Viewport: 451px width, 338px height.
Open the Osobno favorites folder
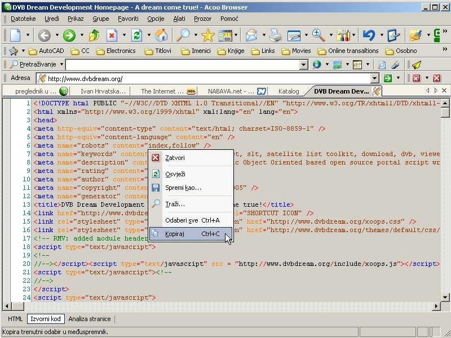tap(401, 51)
